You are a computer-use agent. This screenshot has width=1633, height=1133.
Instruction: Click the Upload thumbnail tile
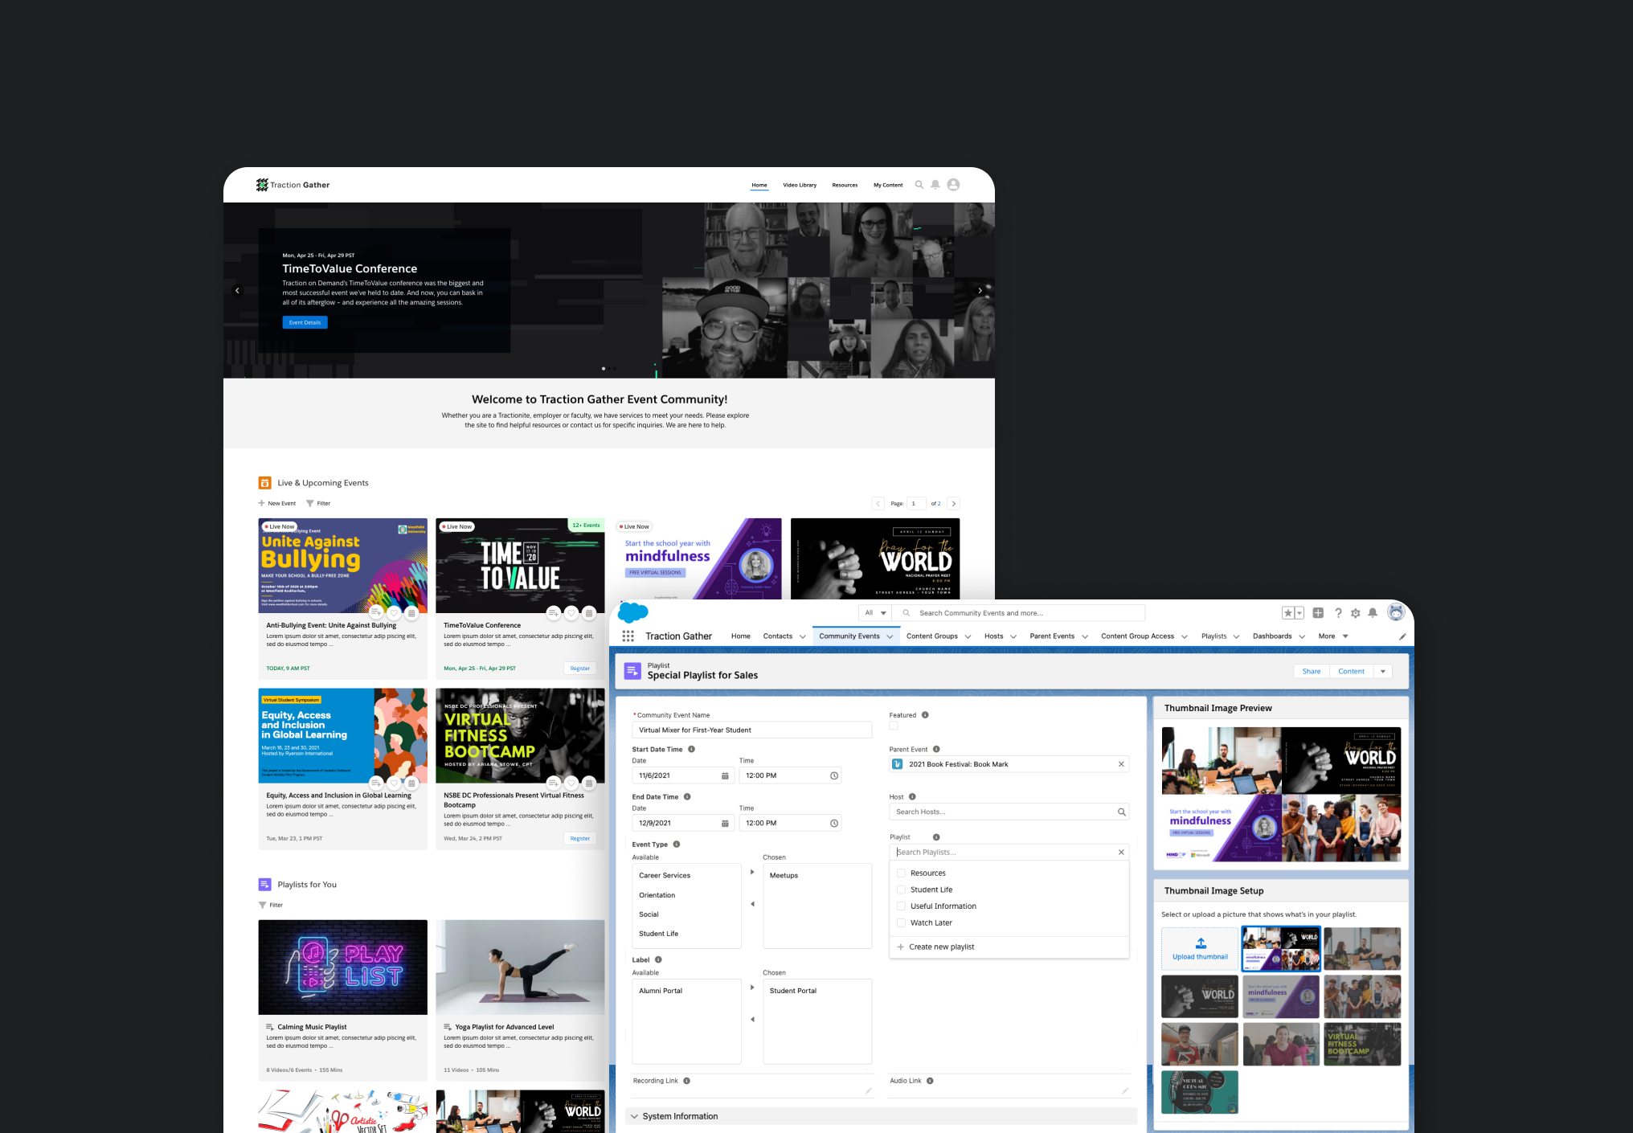tap(1200, 948)
